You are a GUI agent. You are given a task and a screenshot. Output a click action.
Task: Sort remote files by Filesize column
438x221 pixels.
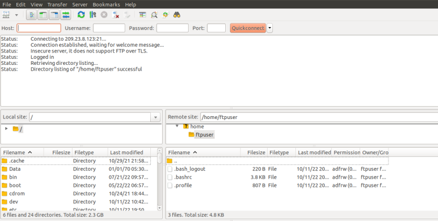254,152
